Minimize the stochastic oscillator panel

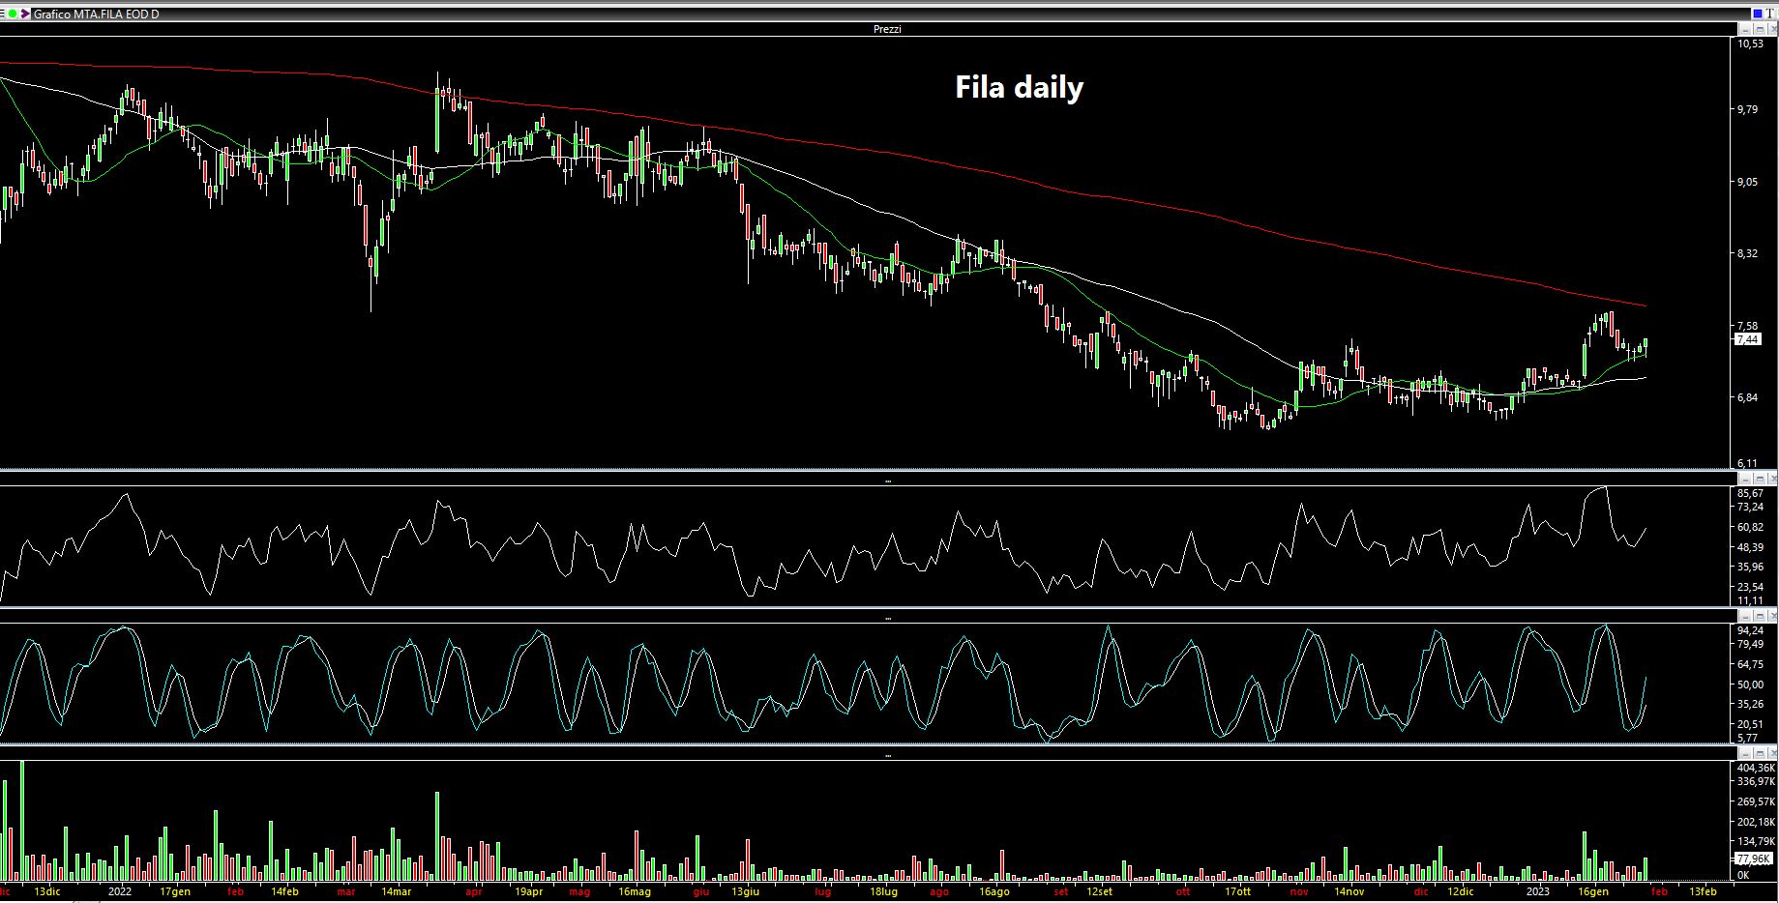(1747, 616)
